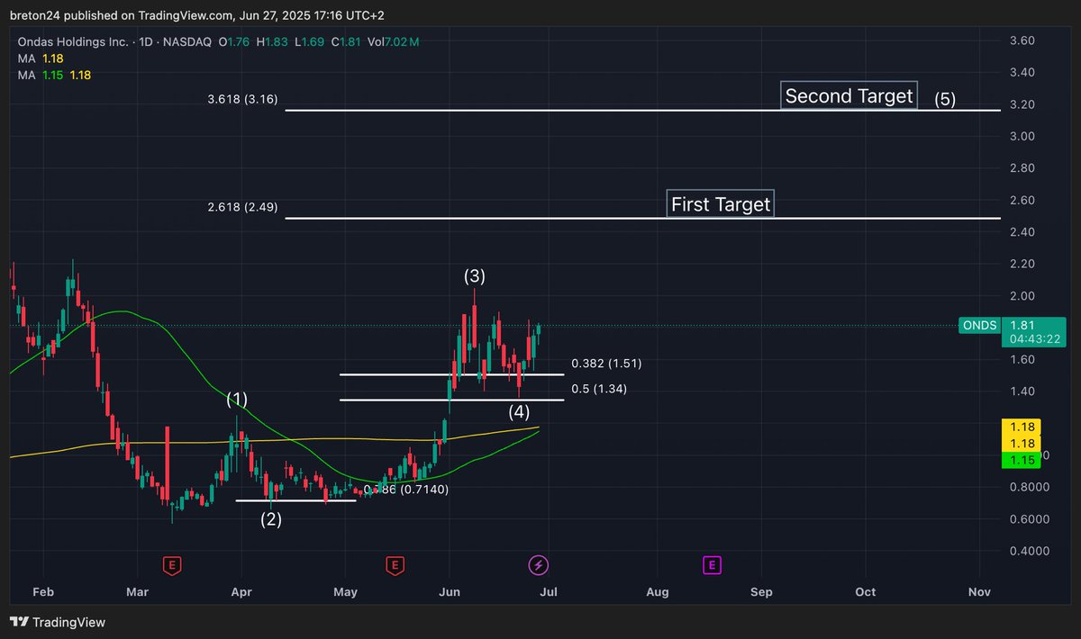Click the ONDS price tag on axis
1081x639 pixels.
click(981, 326)
